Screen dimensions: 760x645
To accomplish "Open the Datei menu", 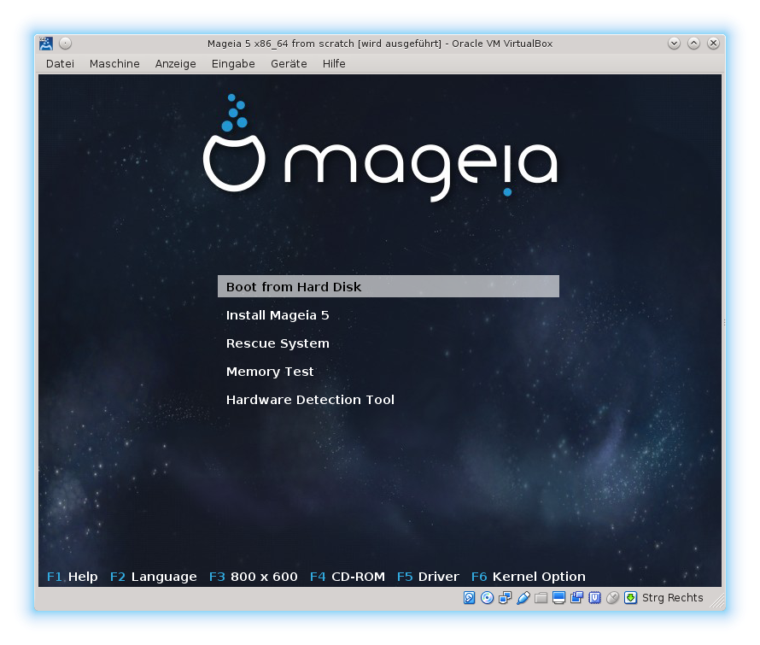I will coord(60,63).
